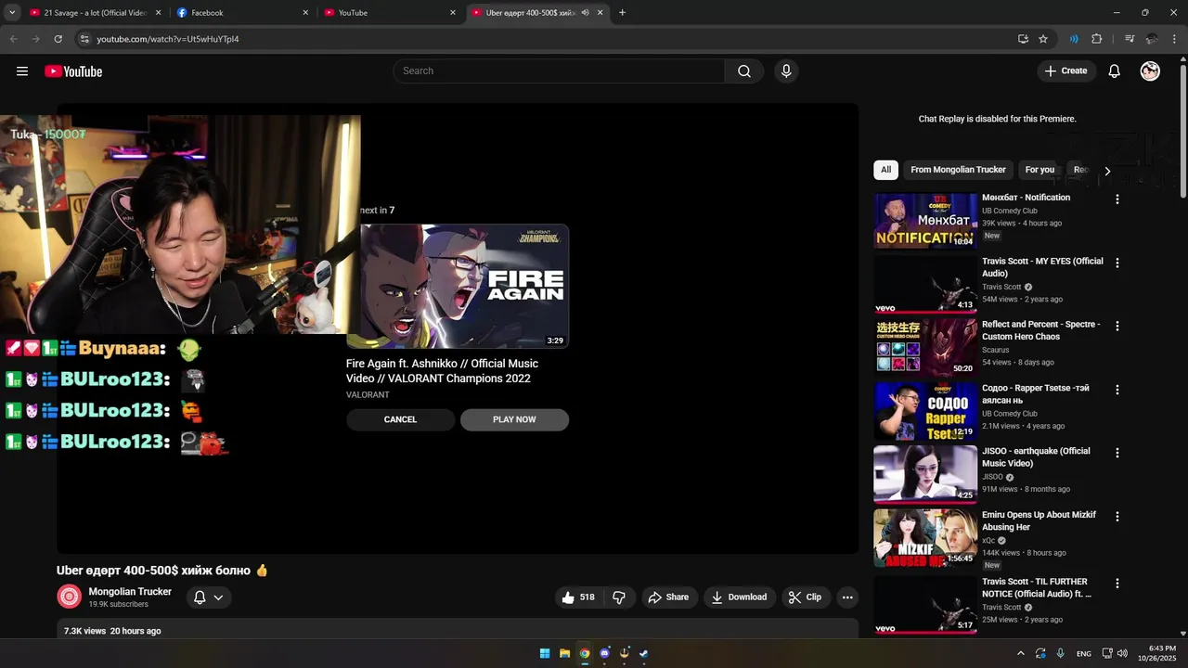Open the account avatar menu
Screen dimensions: 1188x668
coord(1150,71)
